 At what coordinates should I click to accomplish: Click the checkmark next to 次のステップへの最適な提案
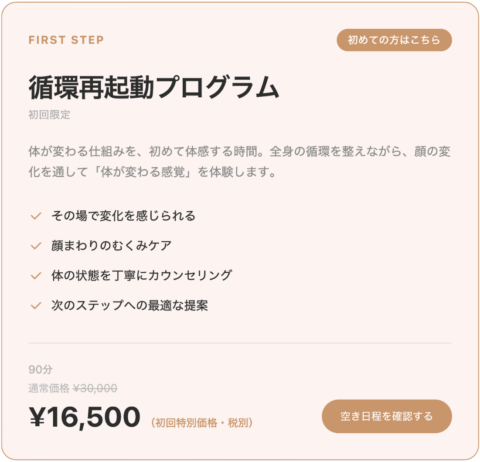point(36,306)
